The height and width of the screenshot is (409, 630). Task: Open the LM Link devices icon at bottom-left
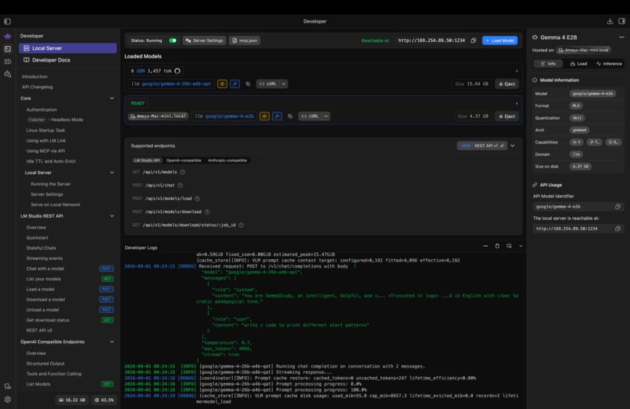[8, 386]
